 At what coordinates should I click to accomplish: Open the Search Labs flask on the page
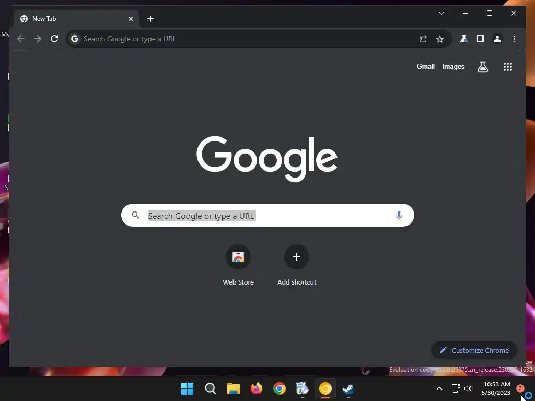click(482, 67)
